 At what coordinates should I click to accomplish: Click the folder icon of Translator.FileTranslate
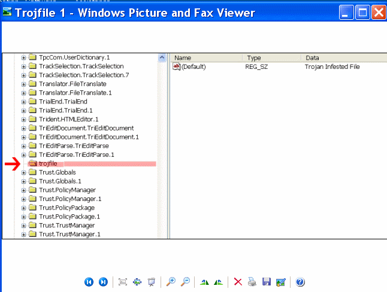pyautogui.click(x=32, y=84)
